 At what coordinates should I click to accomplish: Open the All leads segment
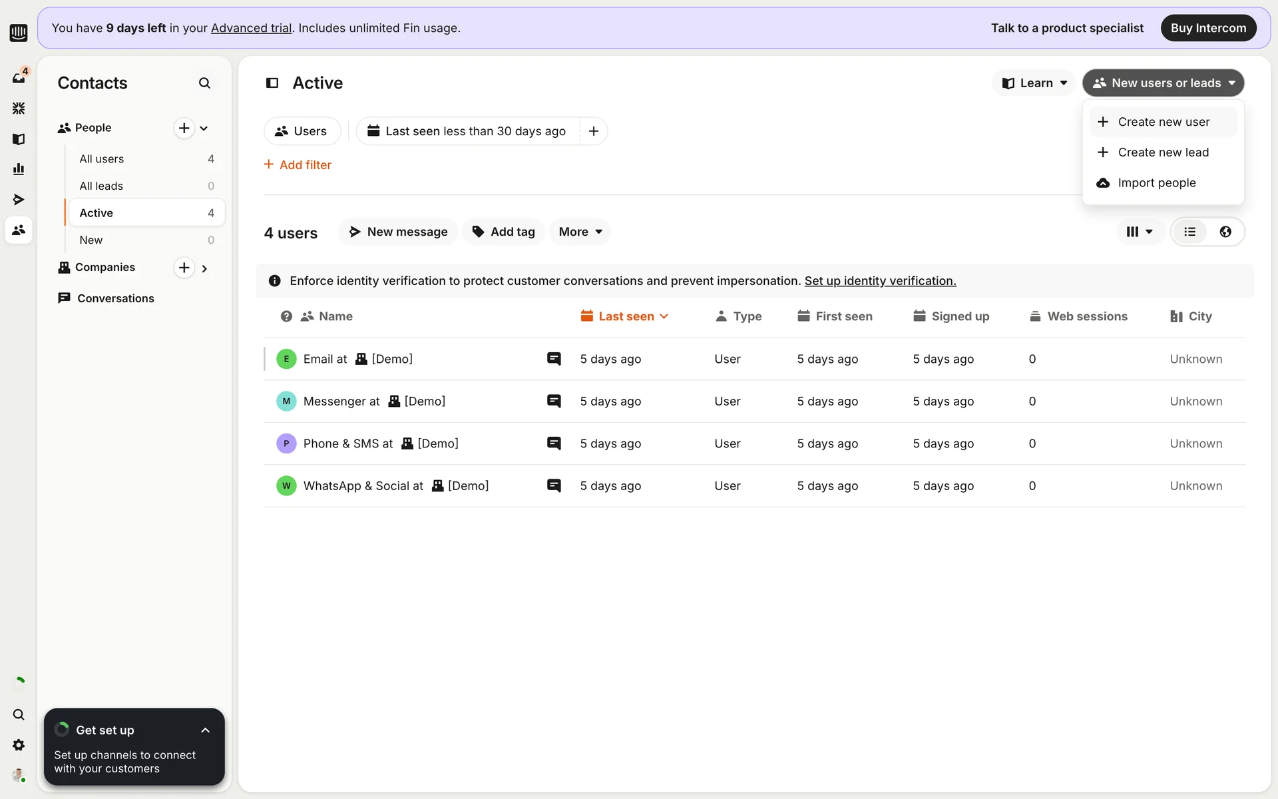tap(101, 186)
